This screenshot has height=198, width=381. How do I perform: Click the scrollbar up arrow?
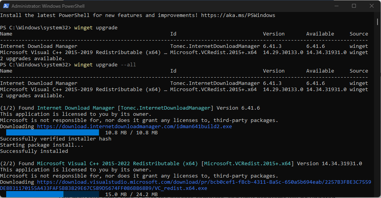[x=378, y=14]
